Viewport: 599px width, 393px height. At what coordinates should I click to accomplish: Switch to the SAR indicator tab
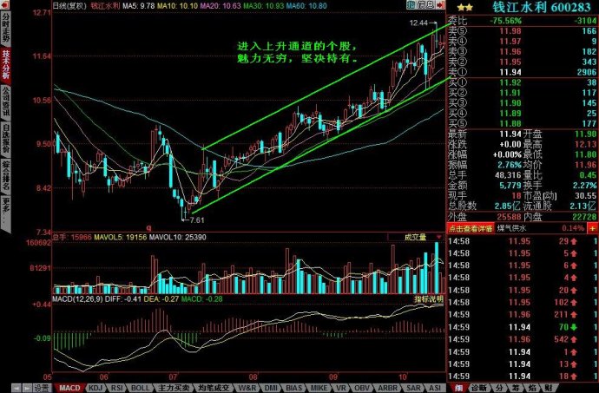click(413, 389)
